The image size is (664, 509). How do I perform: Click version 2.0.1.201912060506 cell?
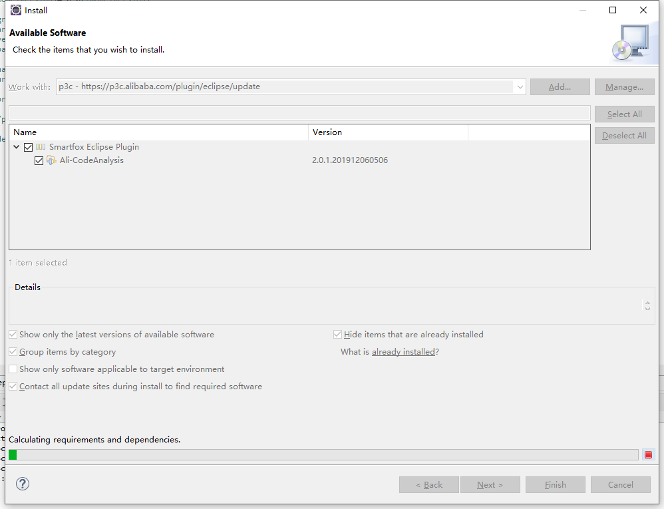click(x=350, y=160)
